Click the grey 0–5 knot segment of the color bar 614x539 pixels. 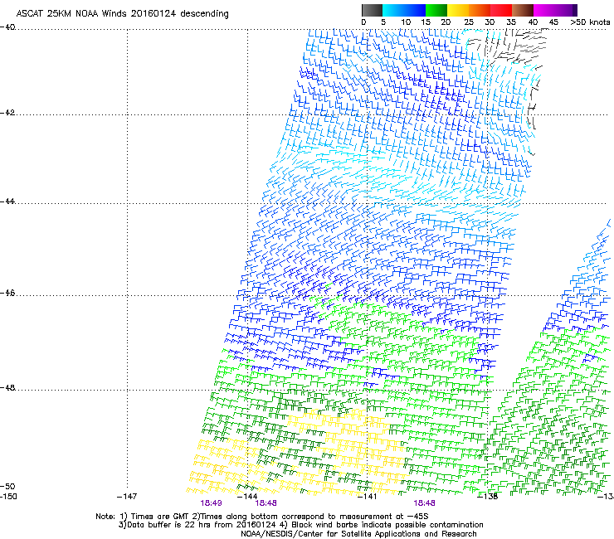pos(372,10)
